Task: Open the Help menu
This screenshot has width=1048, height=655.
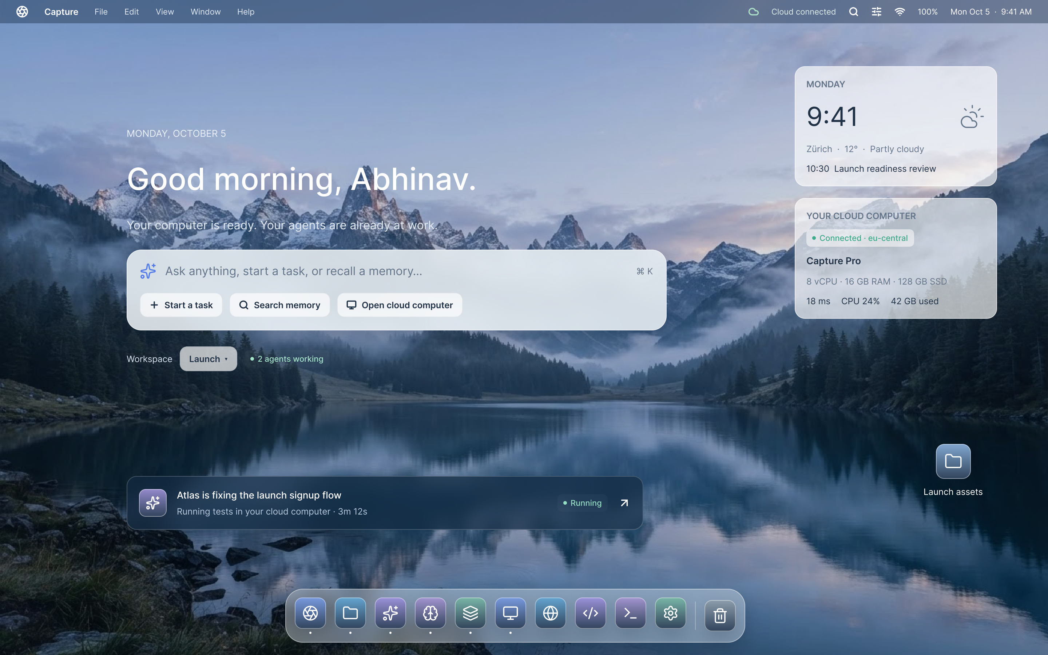Action: tap(246, 12)
